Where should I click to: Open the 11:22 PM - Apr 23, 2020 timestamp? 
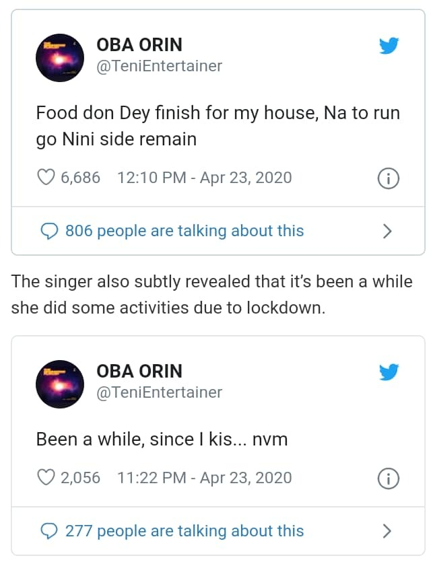(204, 478)
